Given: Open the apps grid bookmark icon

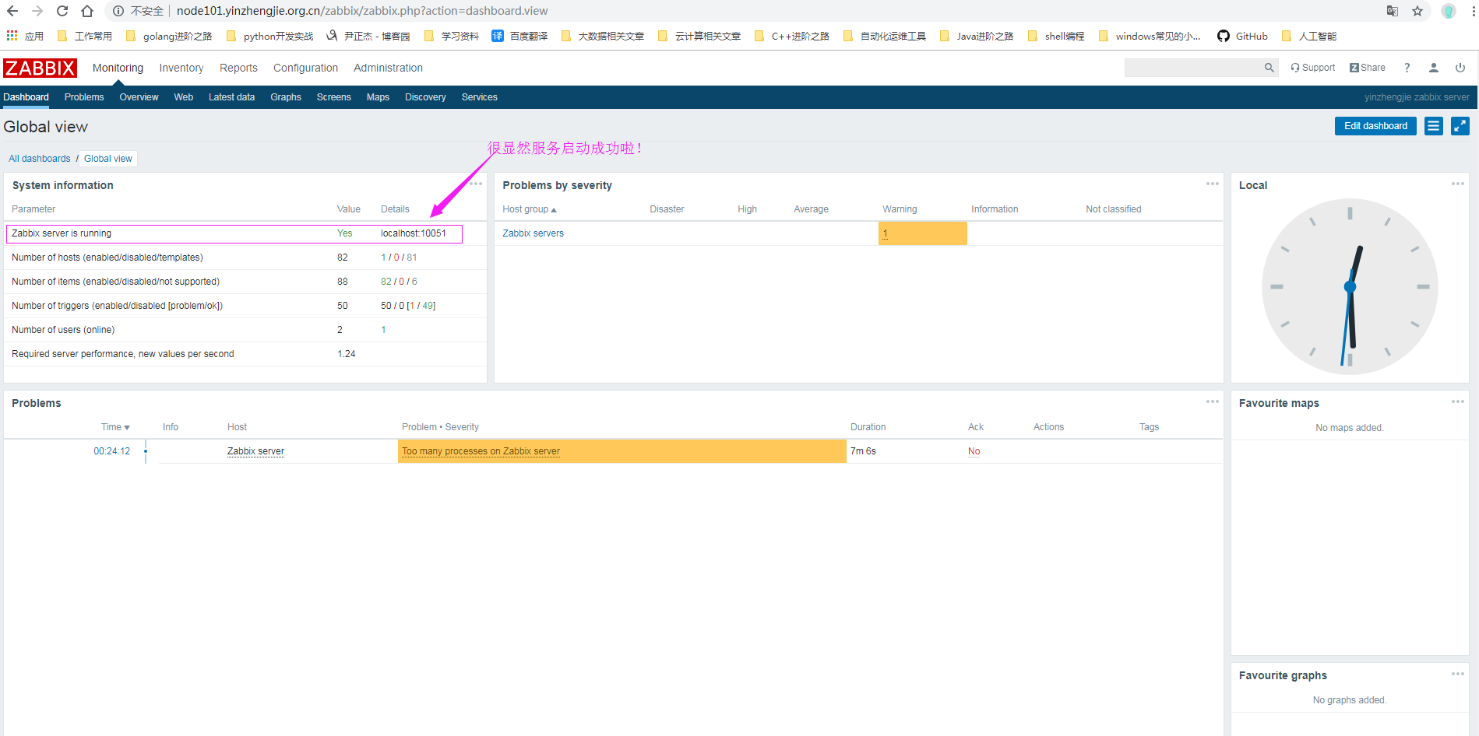Looking at the screenshot, I should [x=12, y=36].
